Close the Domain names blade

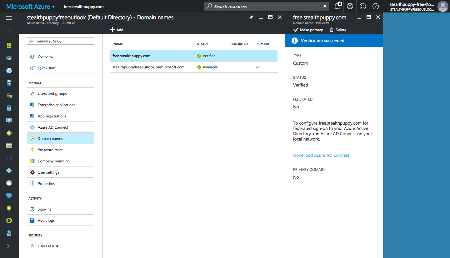click(x=280, y=17)
